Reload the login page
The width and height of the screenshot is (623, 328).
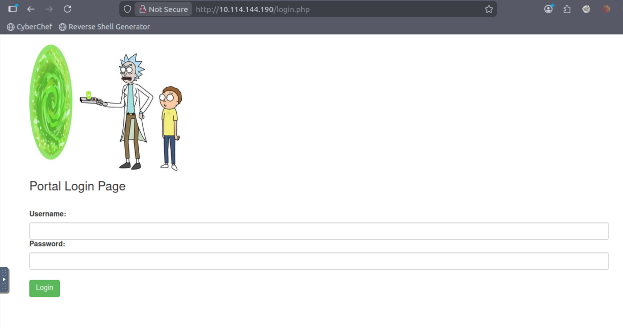coord(67,9)
